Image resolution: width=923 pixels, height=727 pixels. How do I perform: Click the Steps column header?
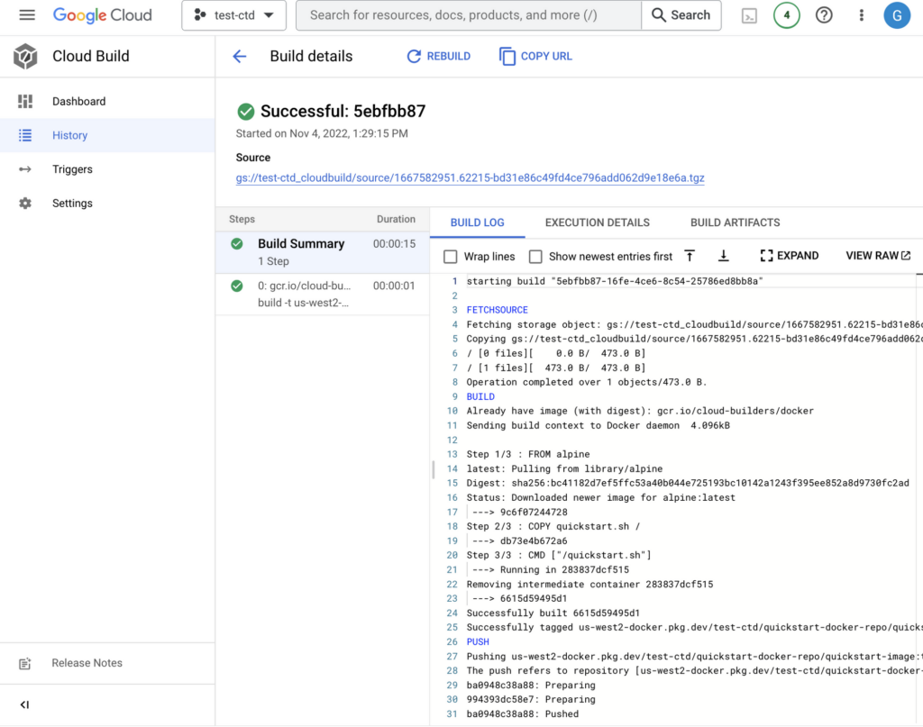(242, 219)
